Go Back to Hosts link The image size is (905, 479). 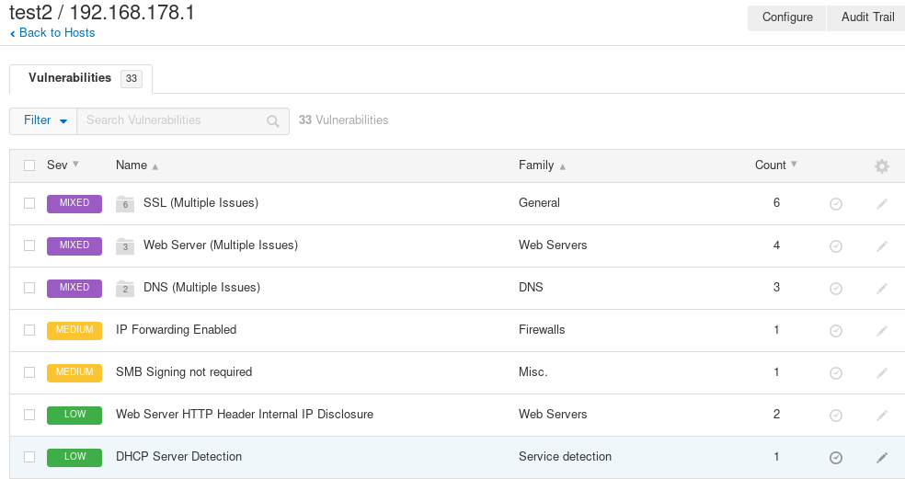[53, 33]
